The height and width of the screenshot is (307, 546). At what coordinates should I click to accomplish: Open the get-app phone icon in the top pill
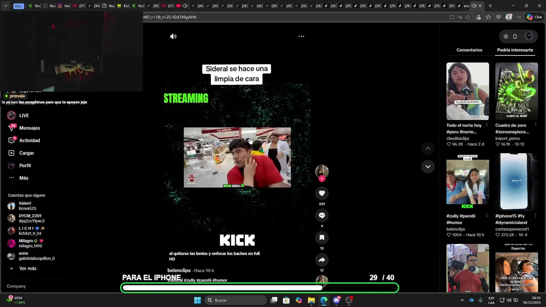point(515,36)
